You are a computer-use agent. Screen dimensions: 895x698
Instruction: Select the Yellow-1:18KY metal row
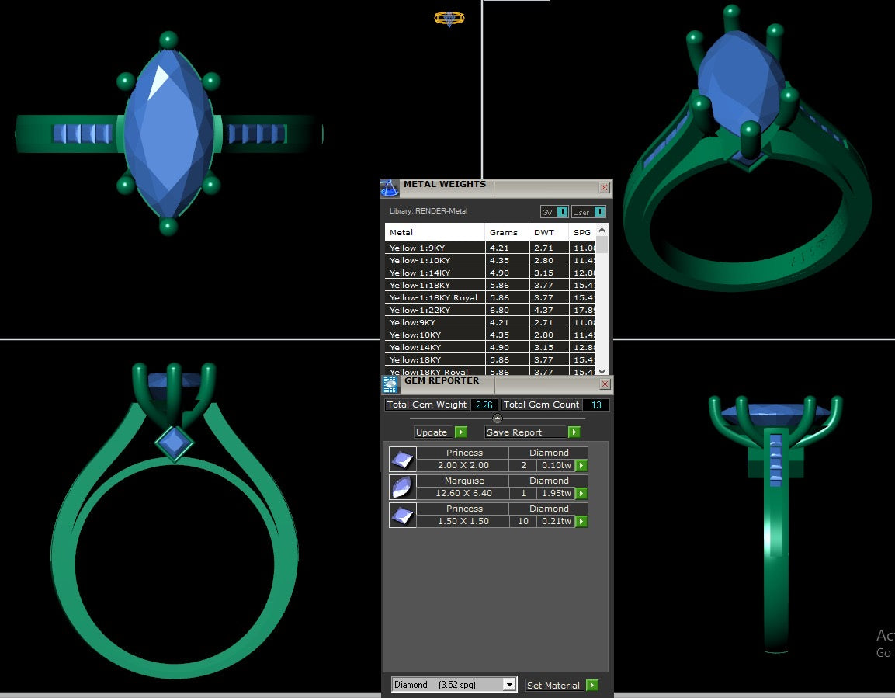491,286
